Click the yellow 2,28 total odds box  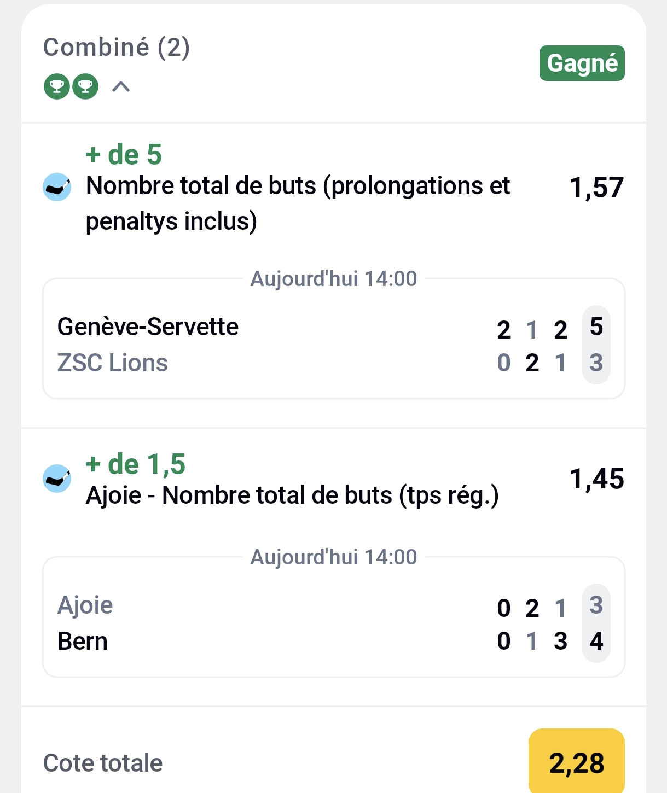pos(577,763)
